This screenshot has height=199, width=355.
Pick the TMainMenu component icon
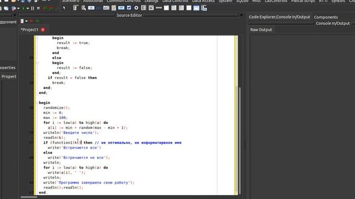point(76,8)
